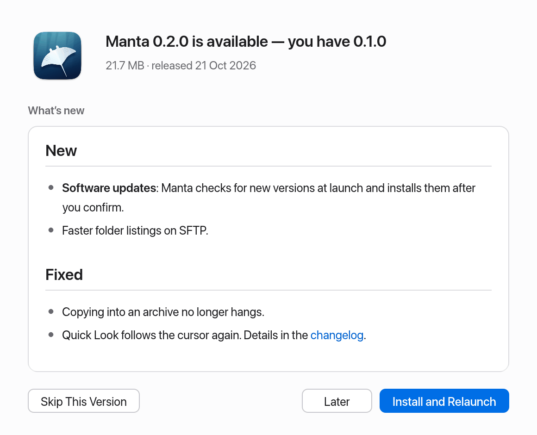Click the Manta app icon
The image size is (537, 435).
click(x=57, y=56)
